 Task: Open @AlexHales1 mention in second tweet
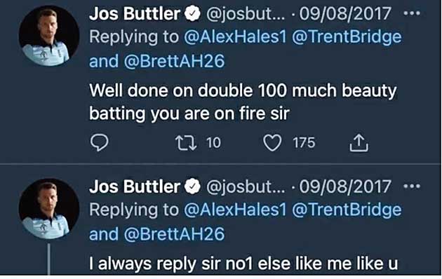pos(235,210)
